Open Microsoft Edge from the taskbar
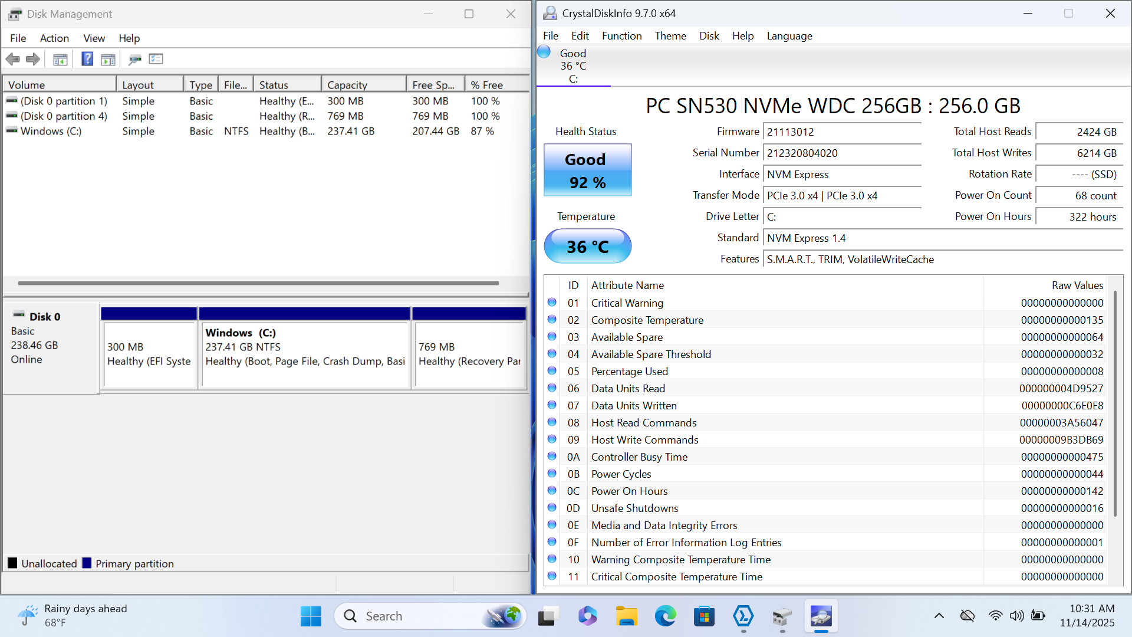Image resolution: width=1132 pixels, height=637 pixels. tap(665, 616)
